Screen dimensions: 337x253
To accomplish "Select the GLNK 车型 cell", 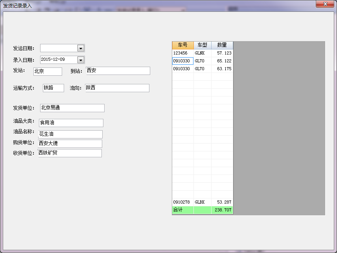I will click(203, 53).
